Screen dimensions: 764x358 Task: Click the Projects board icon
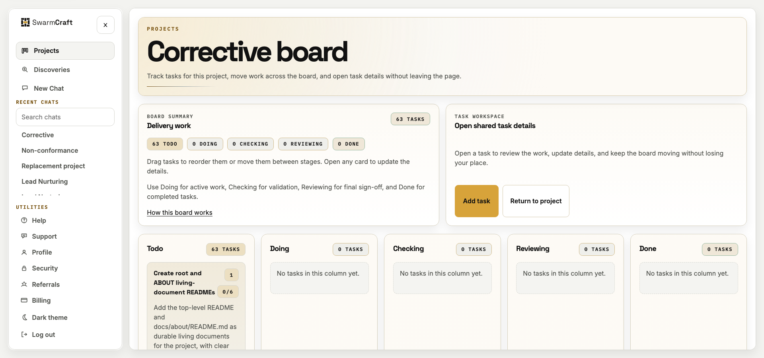[25, 51]
